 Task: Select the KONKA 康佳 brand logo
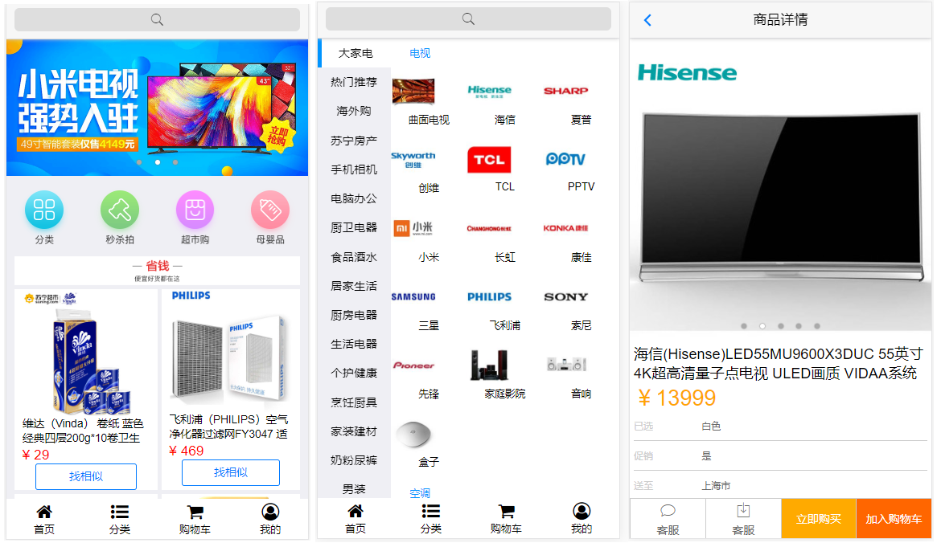[x=565, y=228]
